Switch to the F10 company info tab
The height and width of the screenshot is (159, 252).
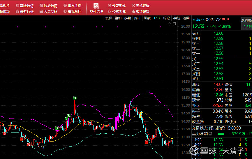157,18
